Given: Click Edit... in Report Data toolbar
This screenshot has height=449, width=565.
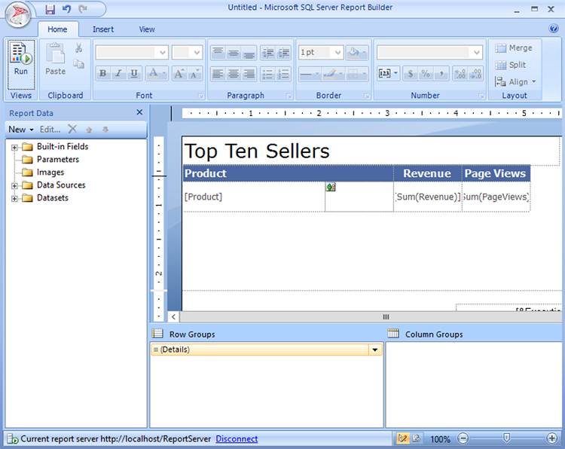Looking at the screenshot, I should point(50,130).
